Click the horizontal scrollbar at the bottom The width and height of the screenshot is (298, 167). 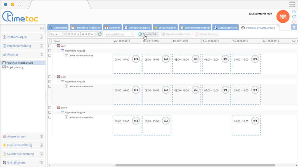point(195,165)
